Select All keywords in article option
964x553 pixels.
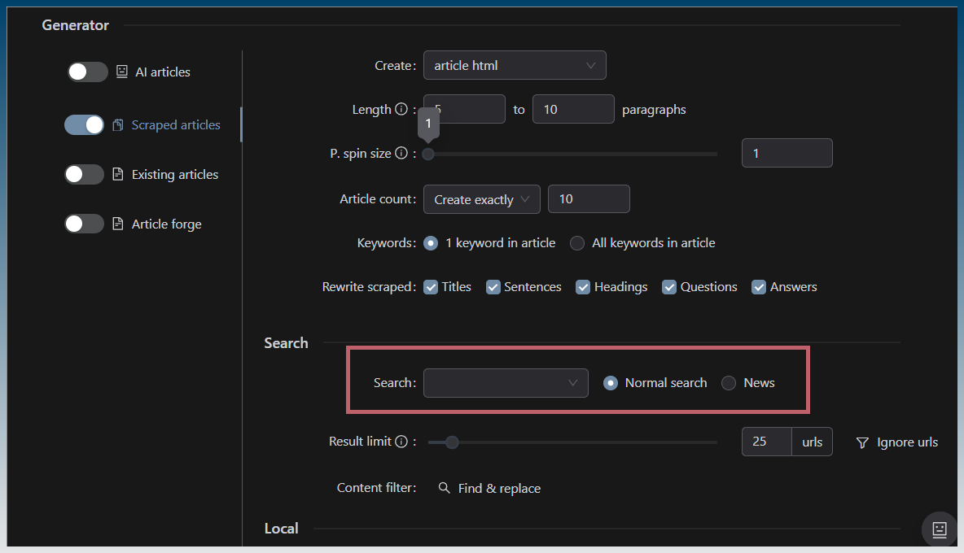[x=577, y=243]
